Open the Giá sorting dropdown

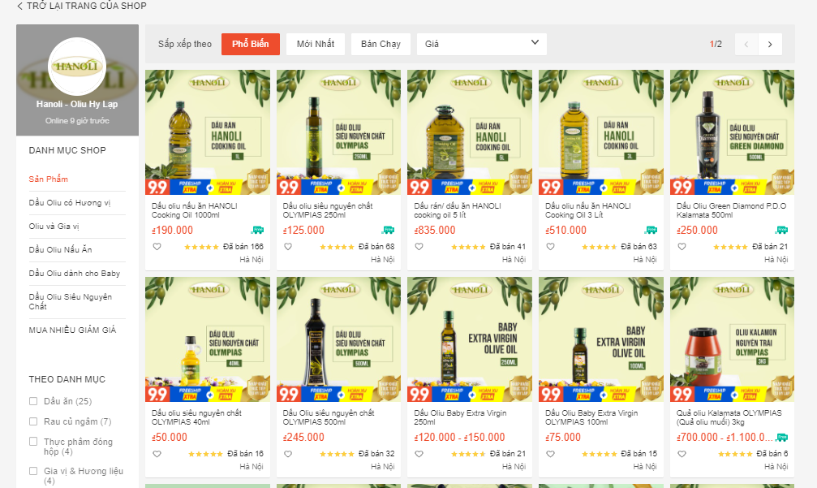[x=481, y=44]
